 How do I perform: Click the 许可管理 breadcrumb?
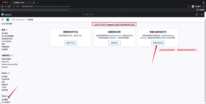pos(30,20)
